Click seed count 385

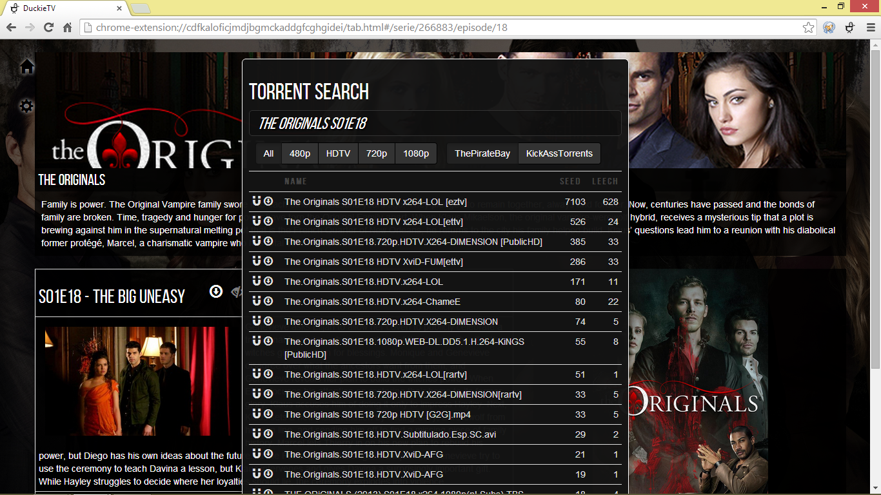(578, 242)
